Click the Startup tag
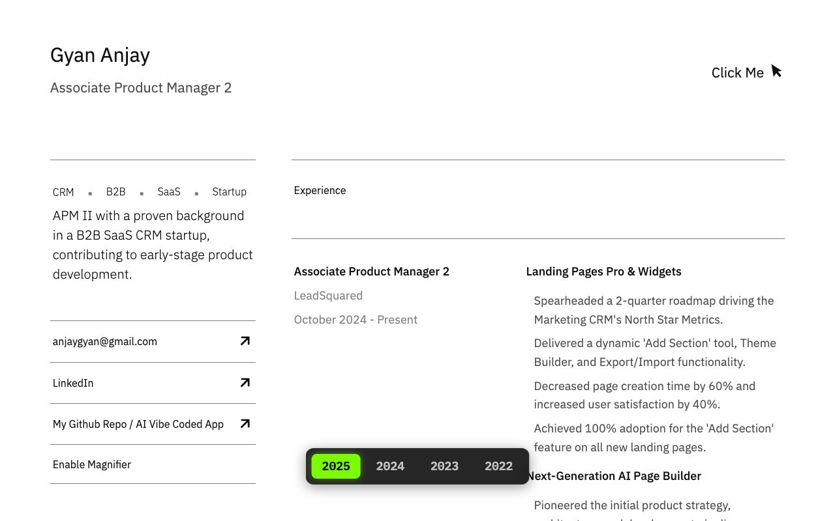Viewport: 835px width, 521px height. point(230,192)
